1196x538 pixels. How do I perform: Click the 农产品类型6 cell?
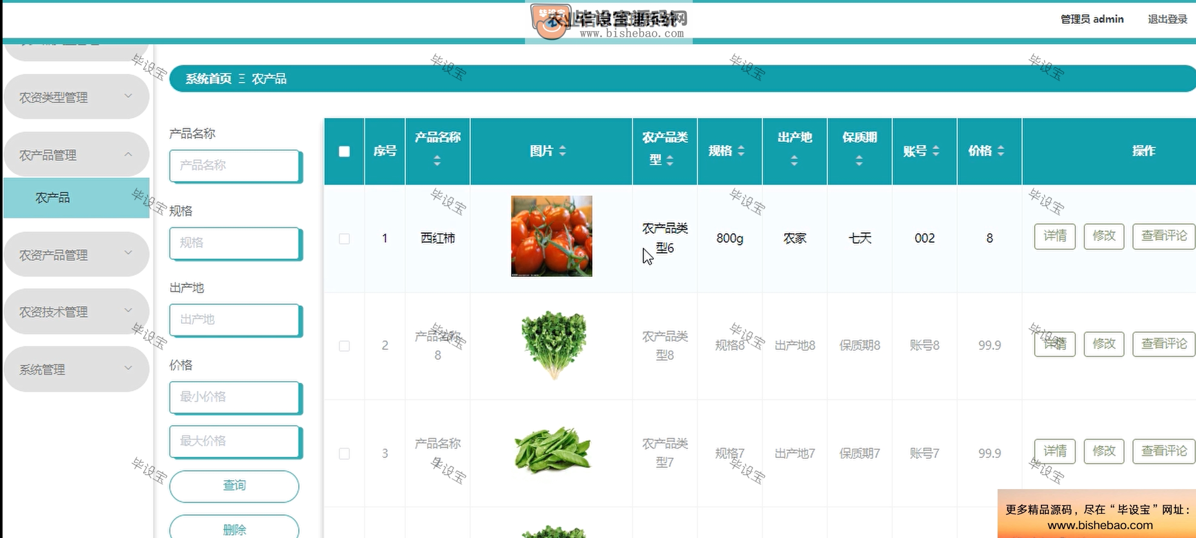coord(664,238)
